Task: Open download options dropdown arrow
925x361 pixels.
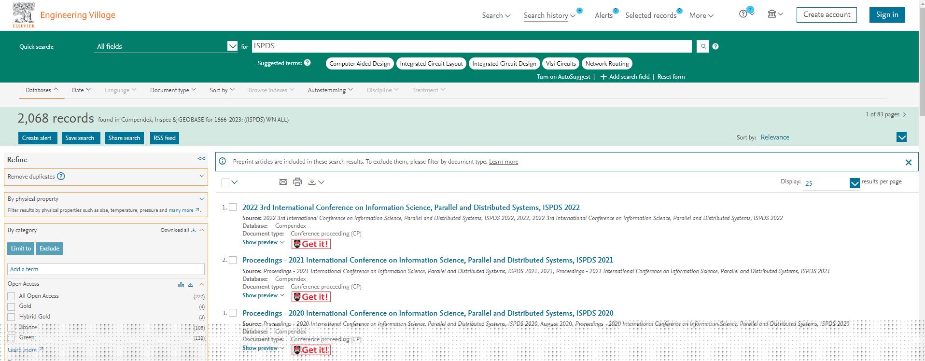Action: [322, 182]
